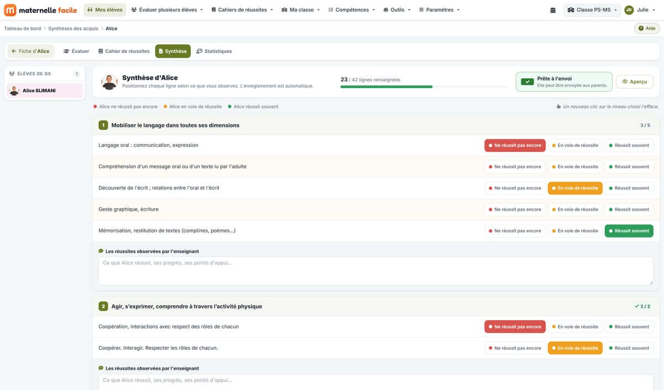664x390 pixels.
Task: Click the Prête à l'envoi status box
Action: click(564, 81)
